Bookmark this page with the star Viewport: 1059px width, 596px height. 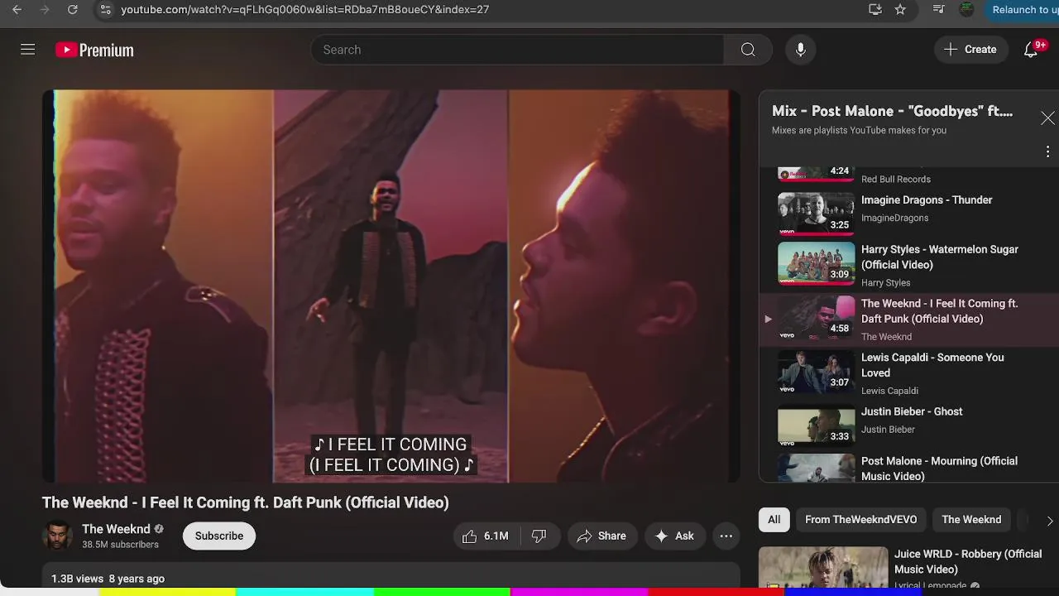tap(900, 10)
